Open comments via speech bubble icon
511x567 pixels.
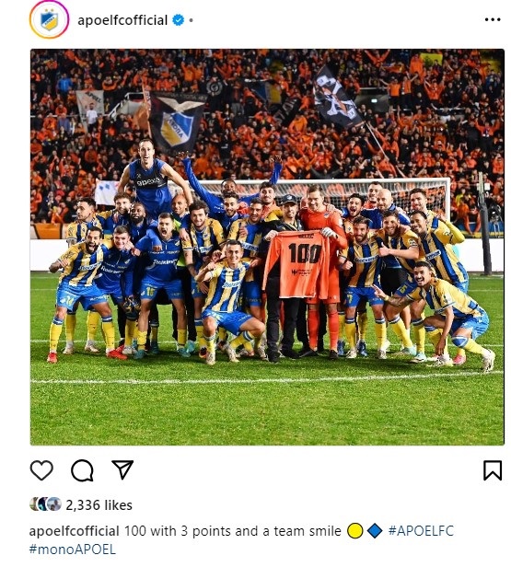point(83,470)
